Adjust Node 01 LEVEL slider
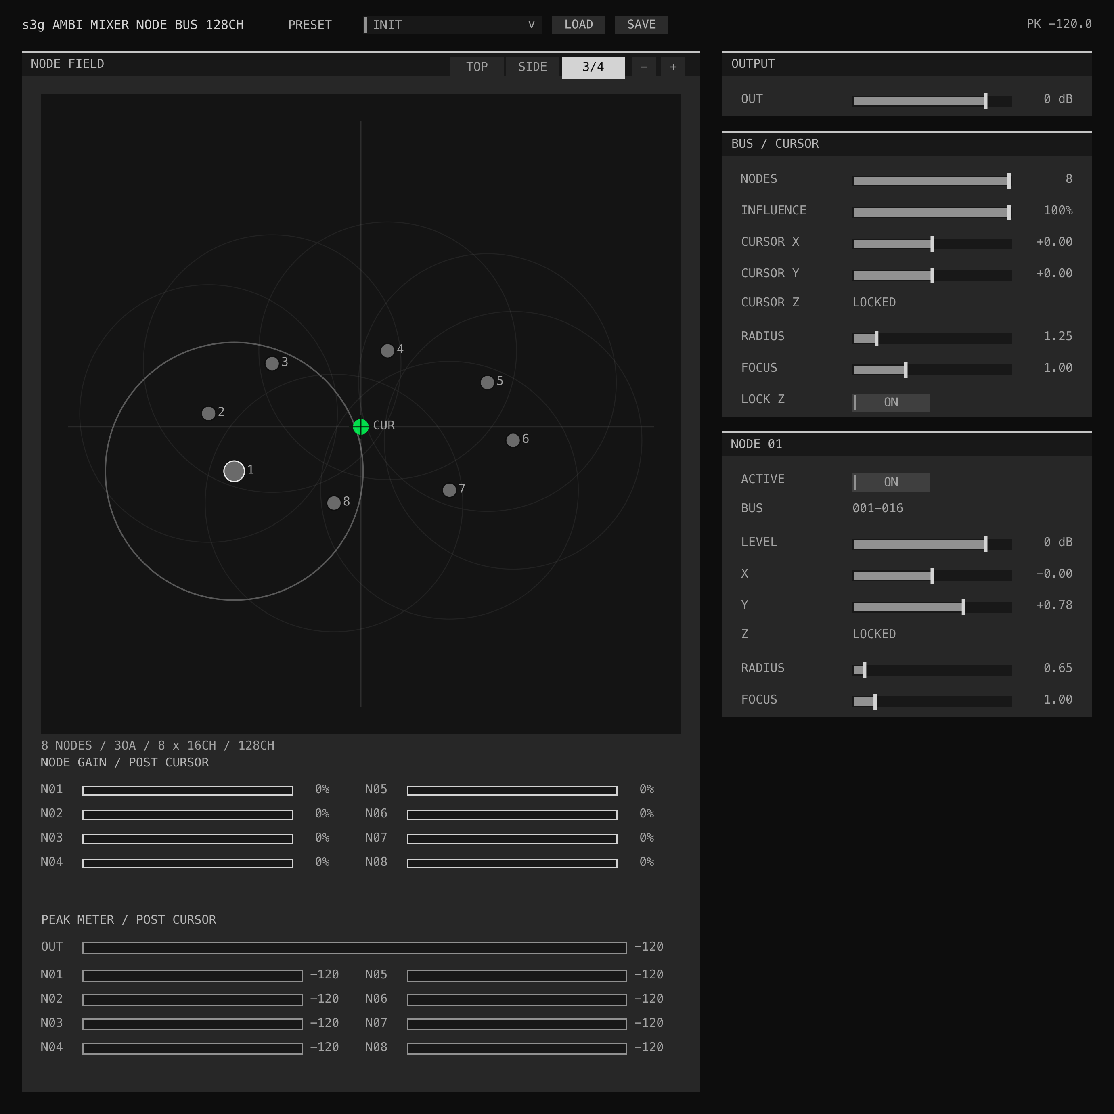 (x=932, y=544)
